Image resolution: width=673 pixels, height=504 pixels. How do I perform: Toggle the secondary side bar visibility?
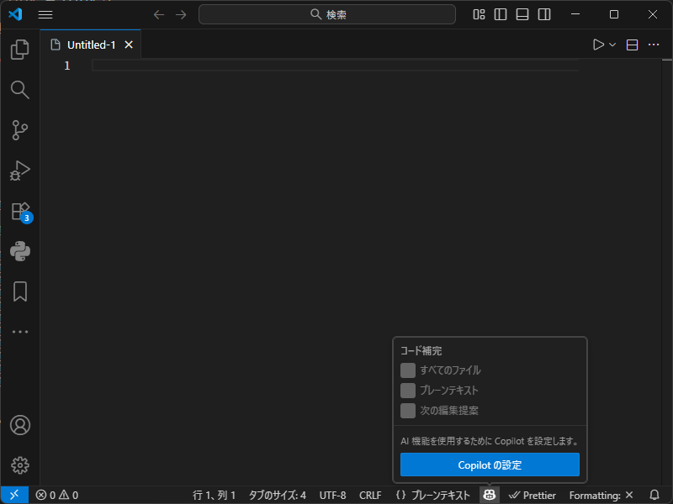(x=544, y=14)
